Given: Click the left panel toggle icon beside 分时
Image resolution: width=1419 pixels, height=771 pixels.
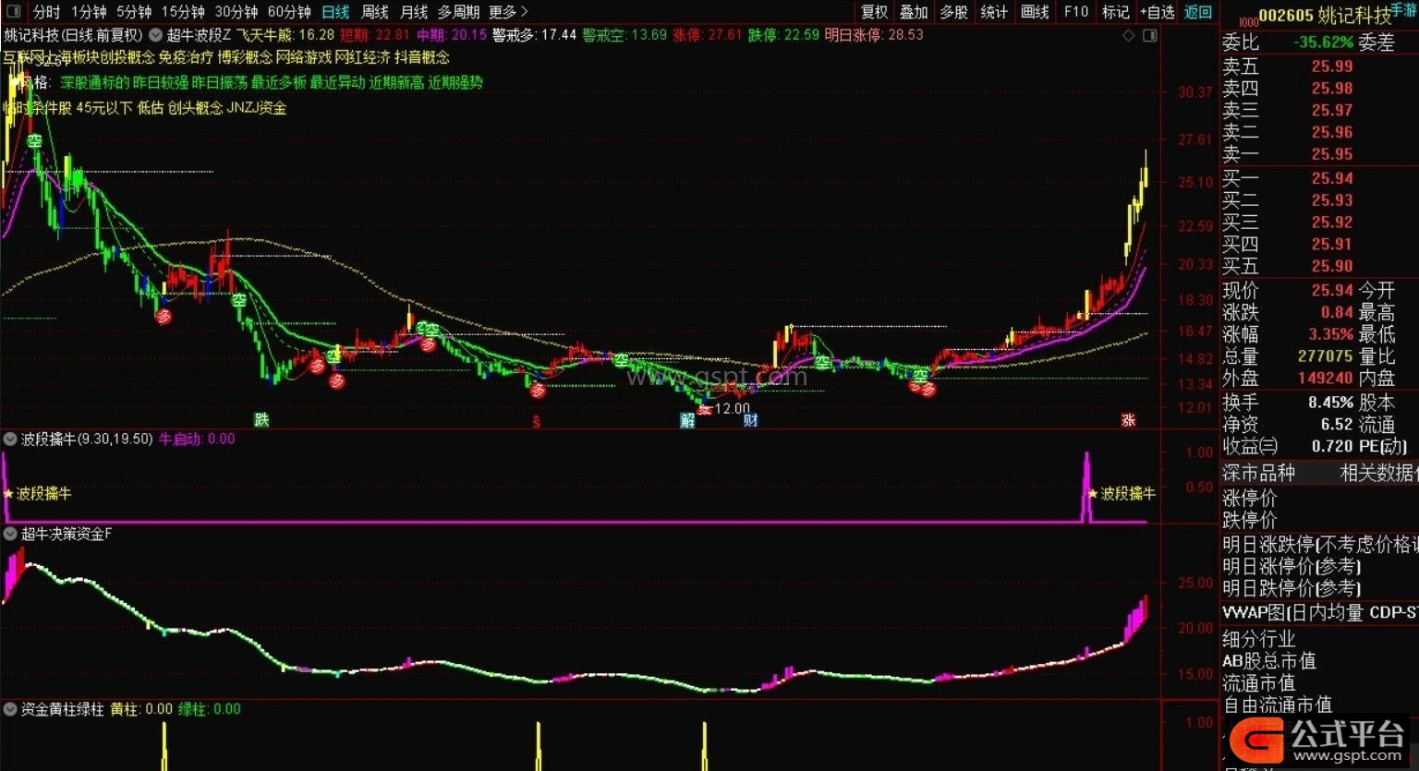Looking at the screenshot, I should tap(13, 12).
